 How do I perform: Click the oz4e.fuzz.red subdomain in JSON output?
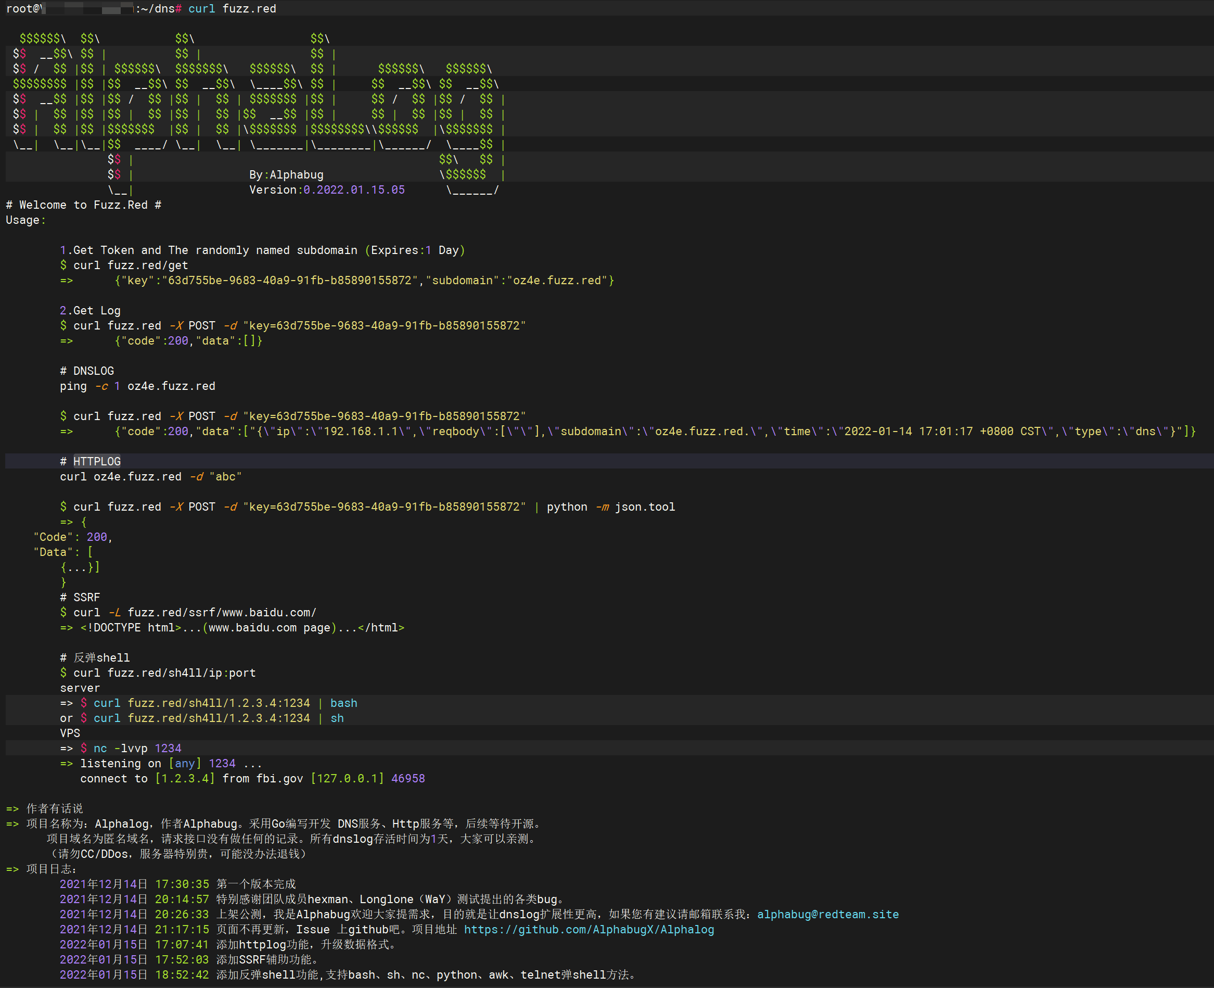tap(556, 281)
